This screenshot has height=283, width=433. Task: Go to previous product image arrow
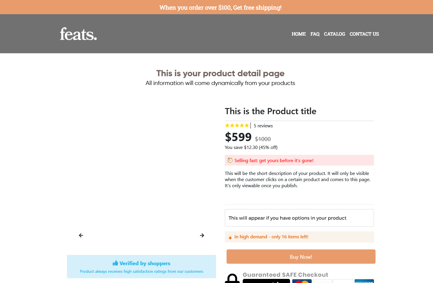pyautogui.click(x=81, y=235)
